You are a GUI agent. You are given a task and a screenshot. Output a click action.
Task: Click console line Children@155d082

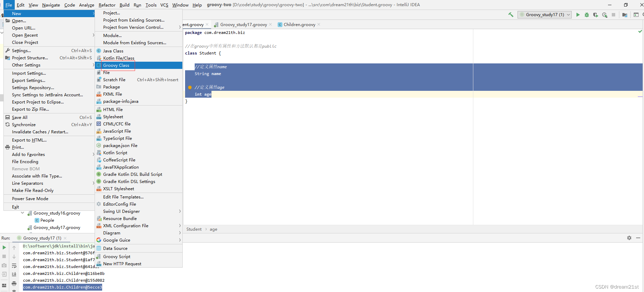(x=64, y=280)
